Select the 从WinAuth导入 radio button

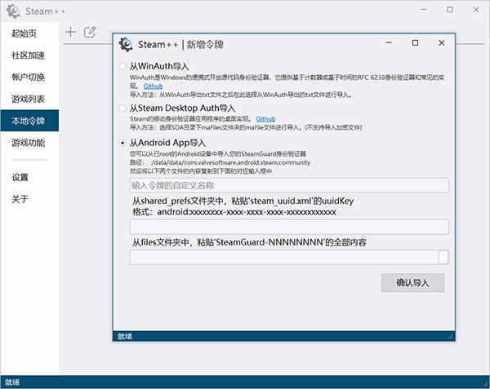click(x=122, y=66)
